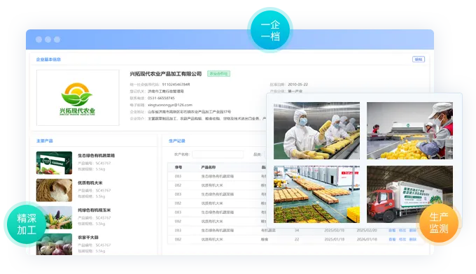Viewport: 476px width, 274px height.
Task: Click the quantity cell 22
Action: 297,239
